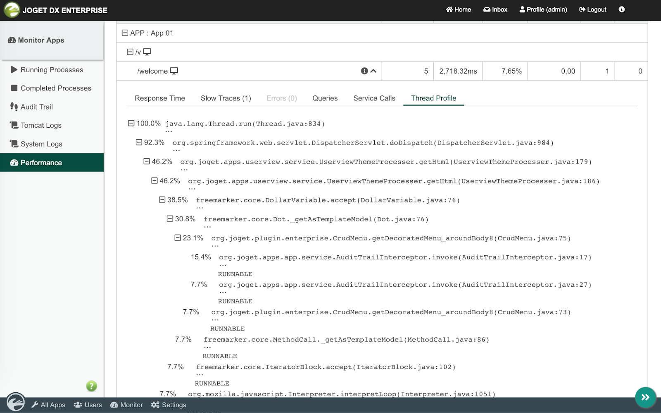
Task: Select the Thread Profile tab
Action: [x=434, y=98]
